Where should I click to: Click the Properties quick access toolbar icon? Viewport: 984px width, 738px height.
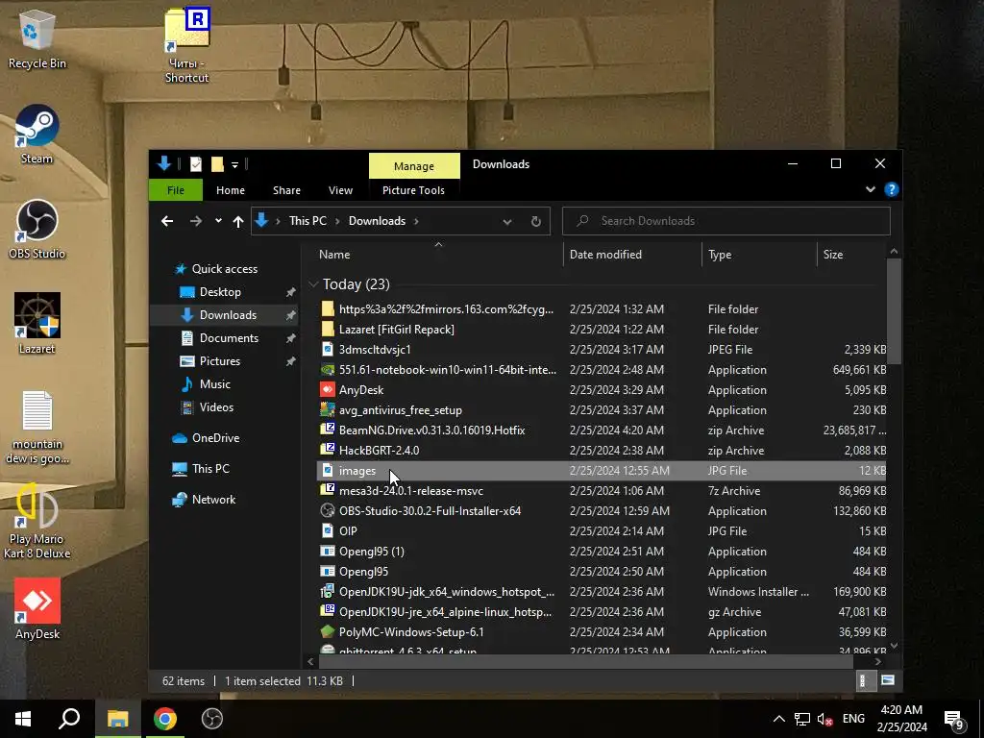tap(196, 164)
